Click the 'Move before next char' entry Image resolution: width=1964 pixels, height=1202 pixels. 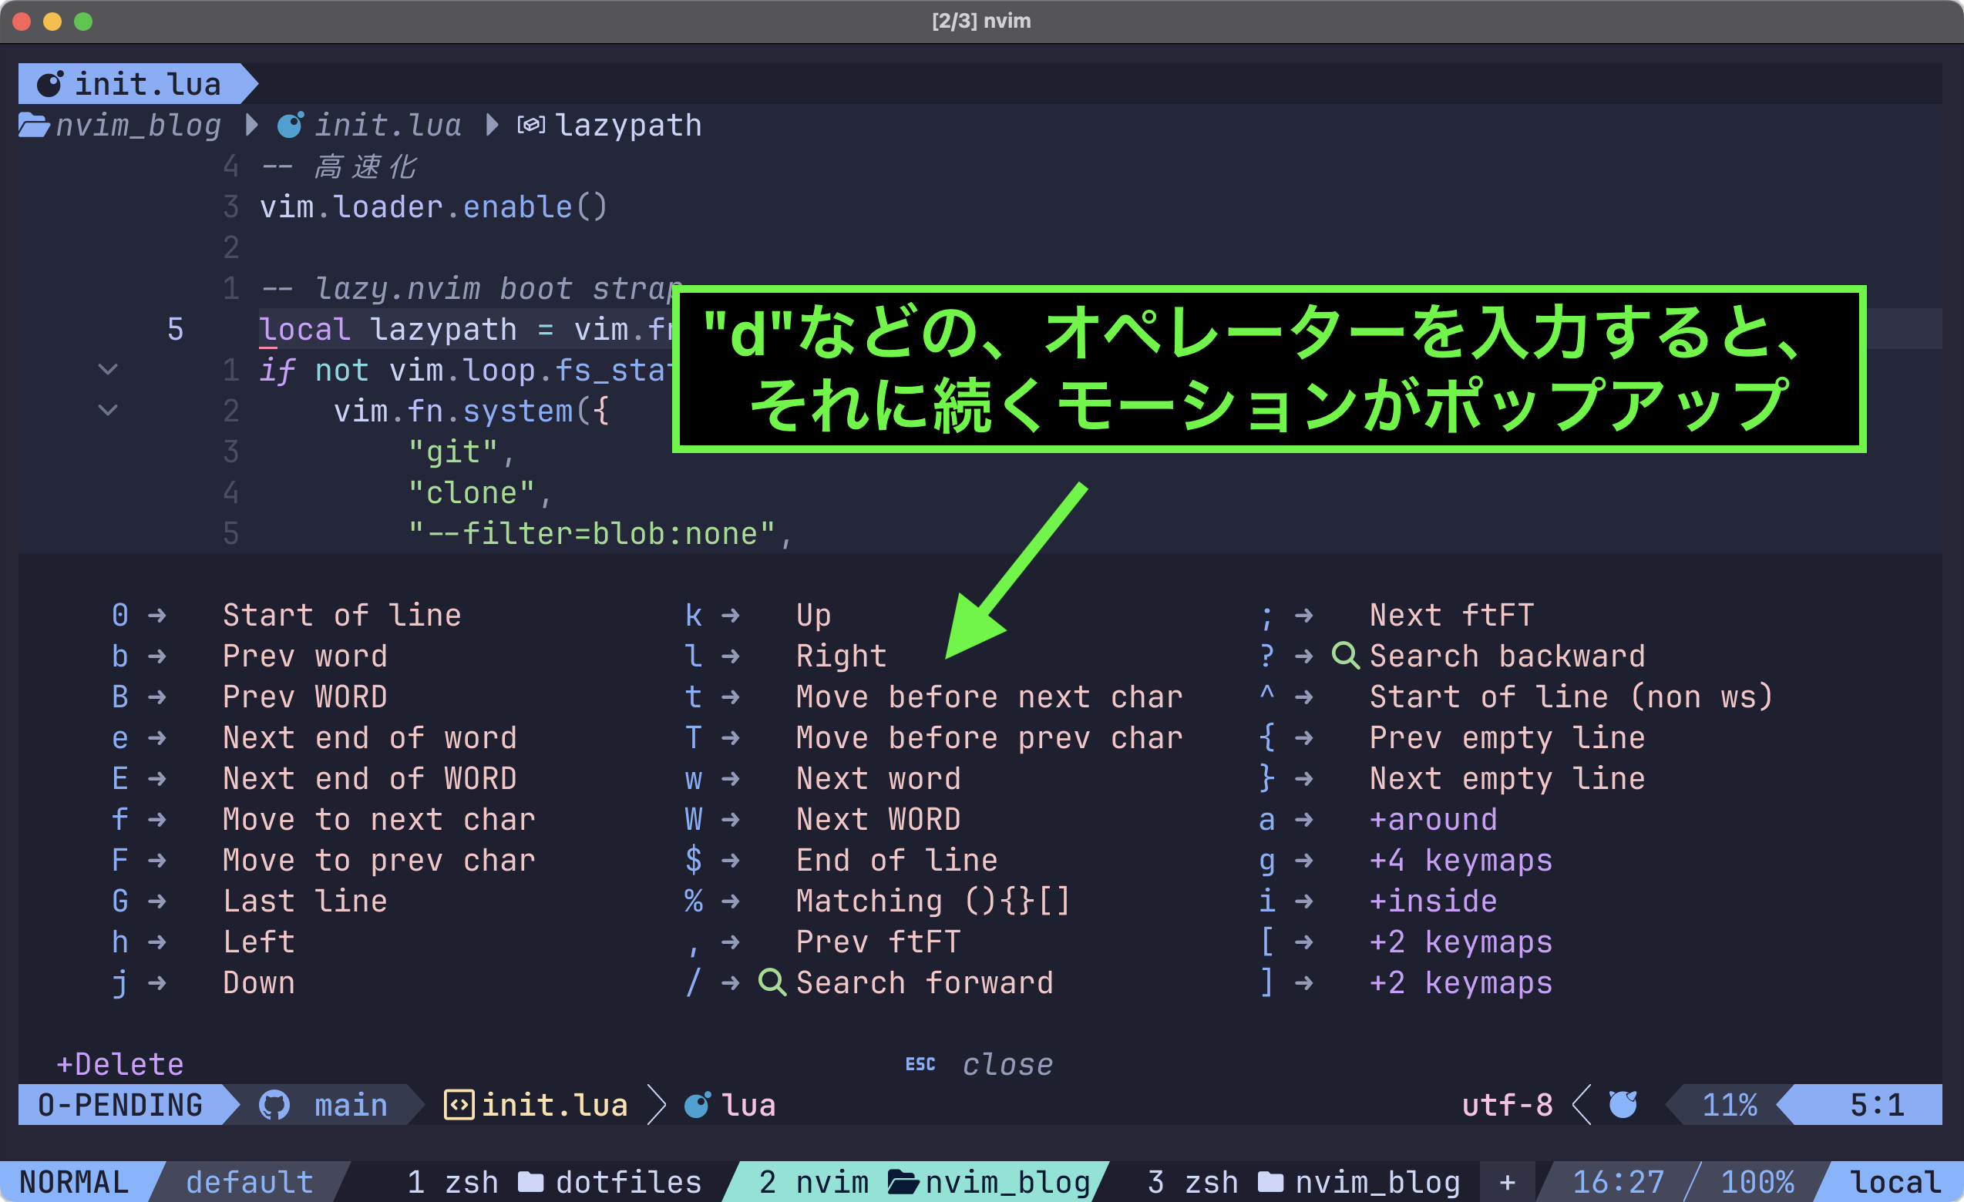[x=989, y=697]
